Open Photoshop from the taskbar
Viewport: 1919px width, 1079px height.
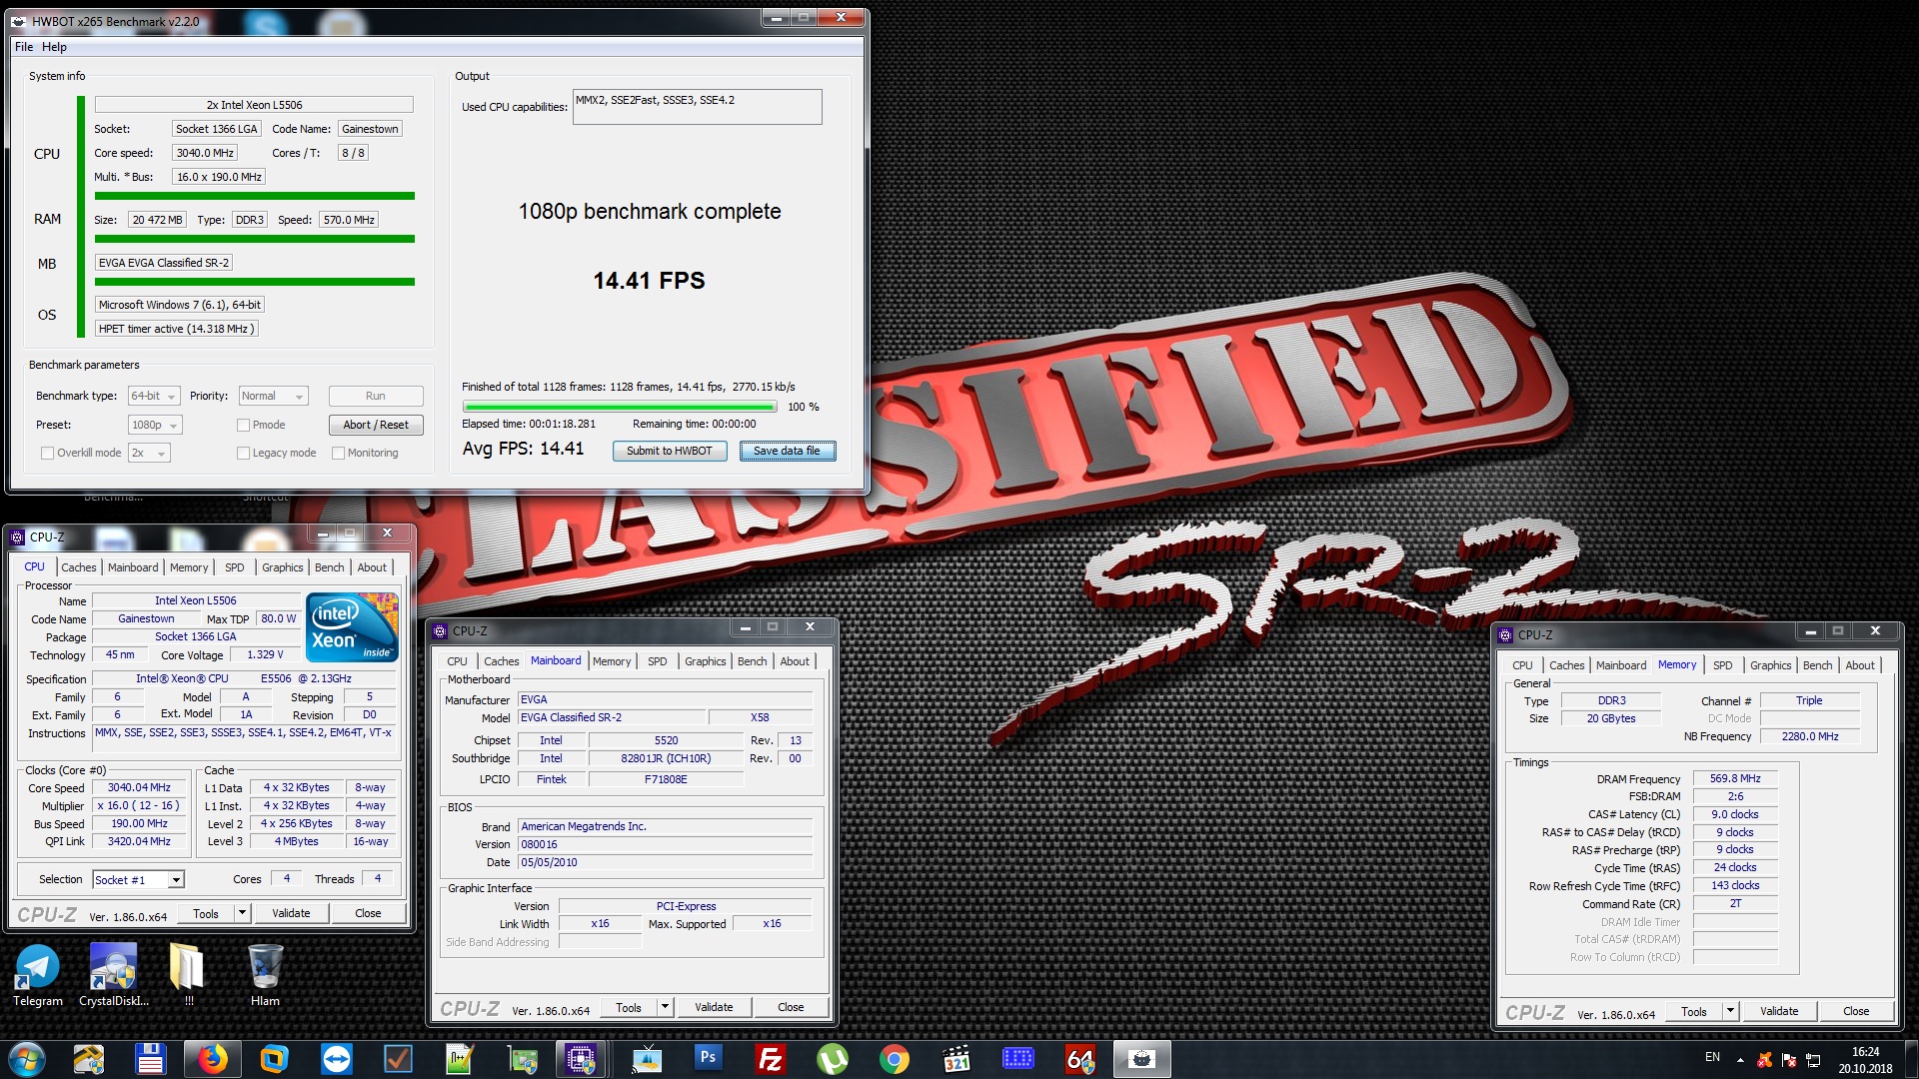coord(708,1058)
